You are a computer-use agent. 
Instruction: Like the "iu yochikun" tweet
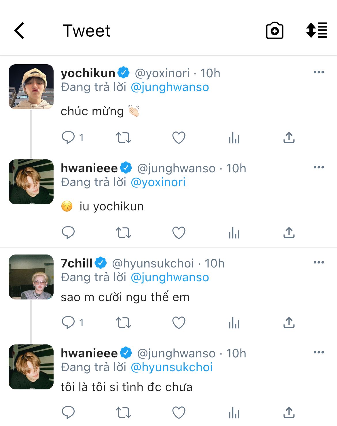coord(179,233)
